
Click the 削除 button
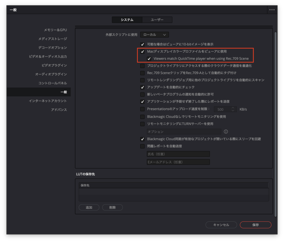[112, 207]
